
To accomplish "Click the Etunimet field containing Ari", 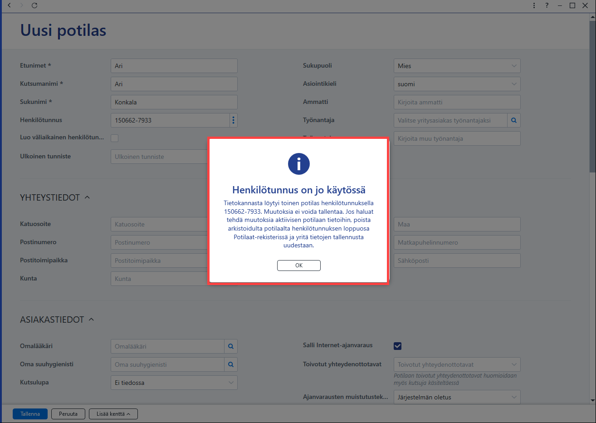I will pos(174,66).
